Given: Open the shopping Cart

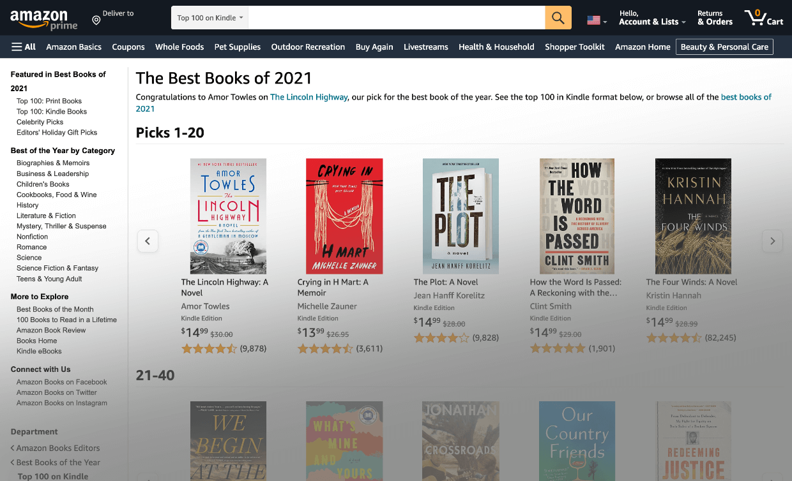Looking at the screenshot, I should (764, 17).
